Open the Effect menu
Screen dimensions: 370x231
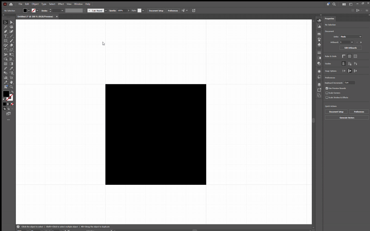pyautogui.click(x=61, y=4)
